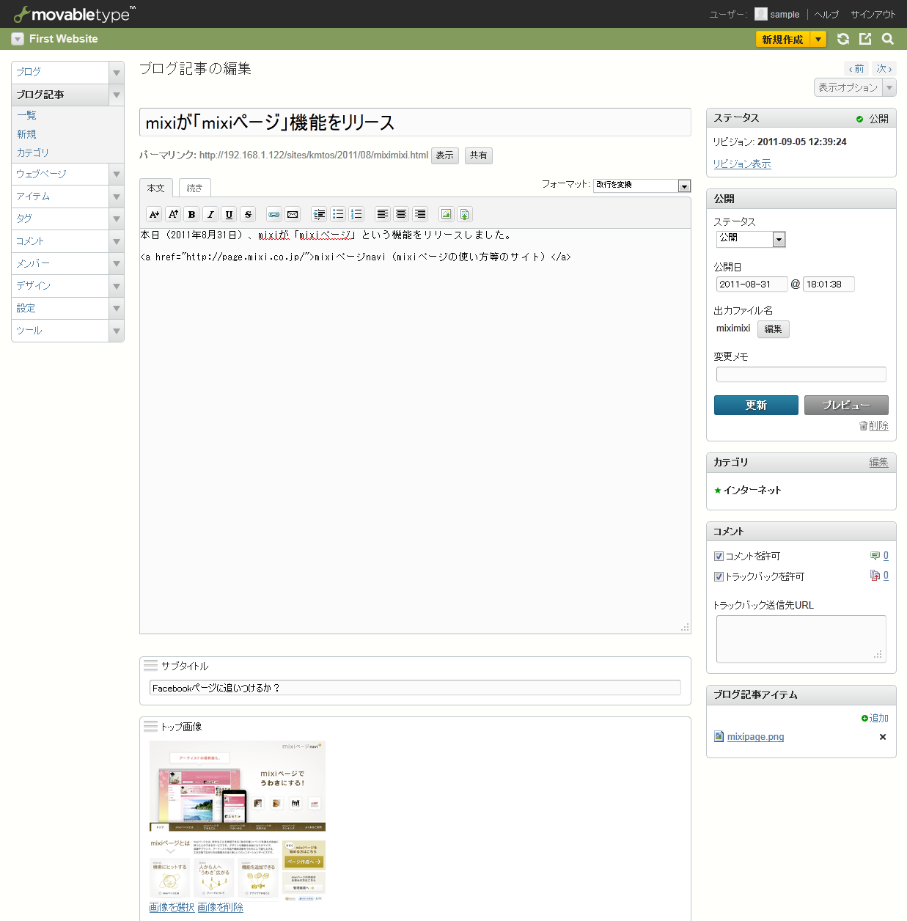
Task: Toggle the allow trackbacks checkbox
Action: [719, 577]
